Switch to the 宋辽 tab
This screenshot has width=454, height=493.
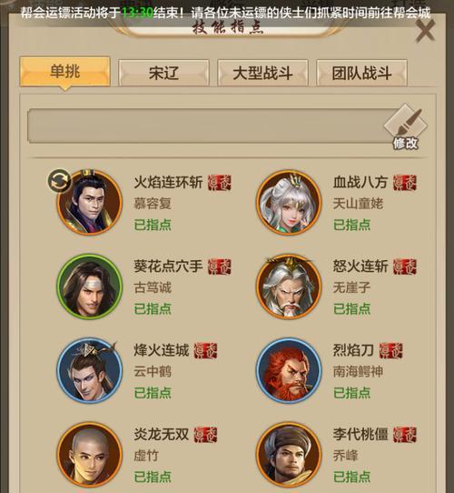163,73
